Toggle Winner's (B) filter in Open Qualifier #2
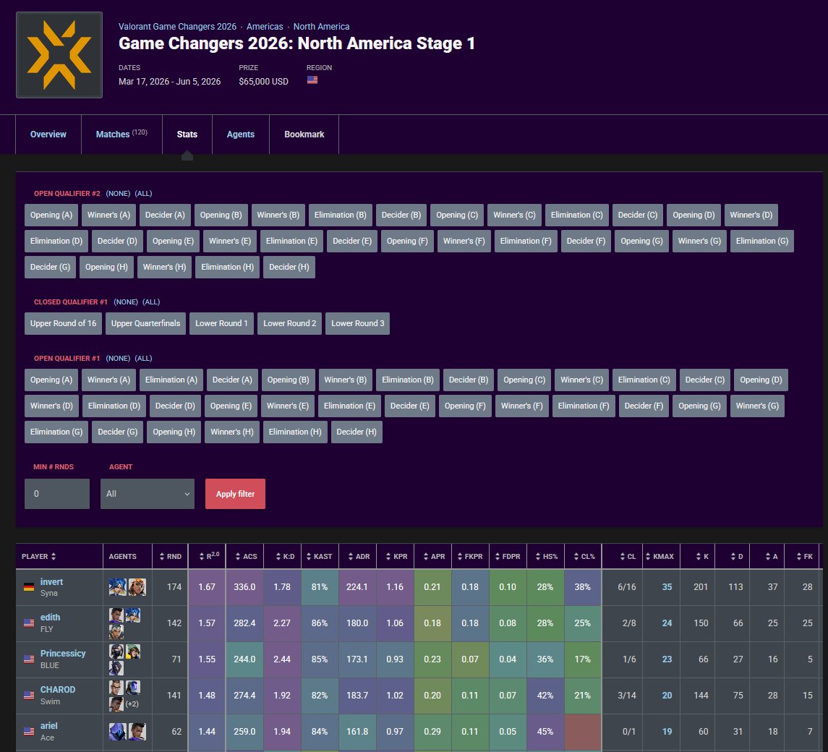The width and height of the screenshot is (828, 752). point(278,215)
